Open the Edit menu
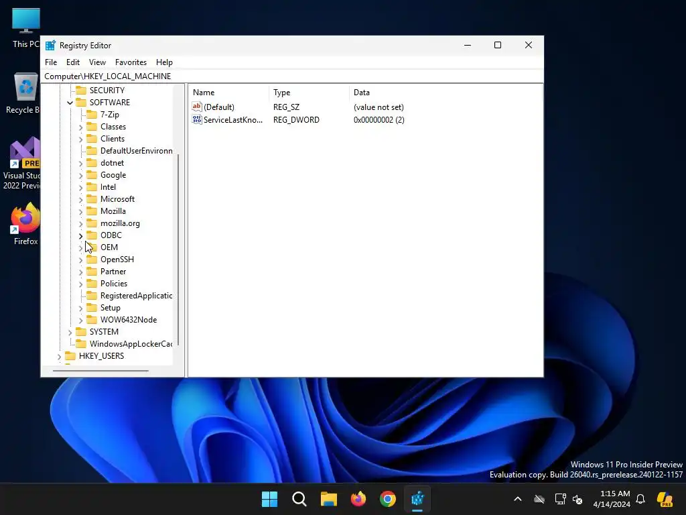 point(72,62)
